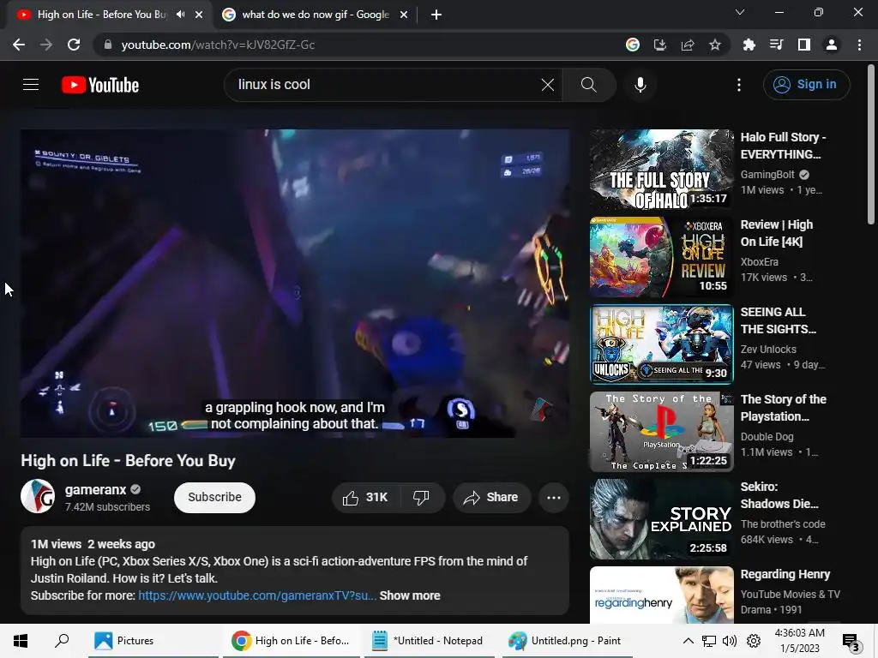Show hidden tray icons chevron

click(689, 641)
